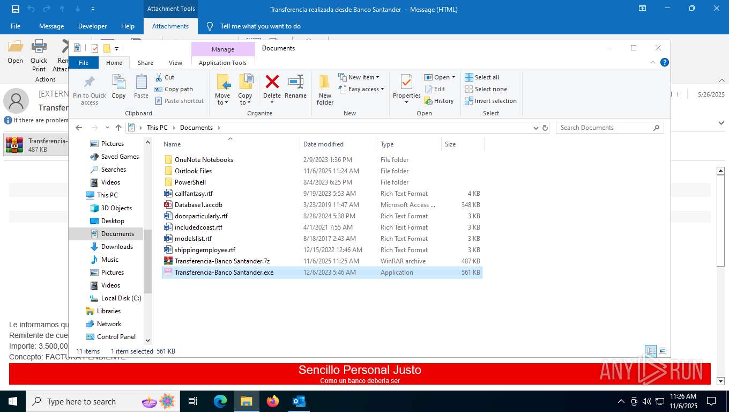Screen dimensions: 729x412
Task: Refresh the Documents folder view
Action: pyautogui.click(x=545, y=128)
